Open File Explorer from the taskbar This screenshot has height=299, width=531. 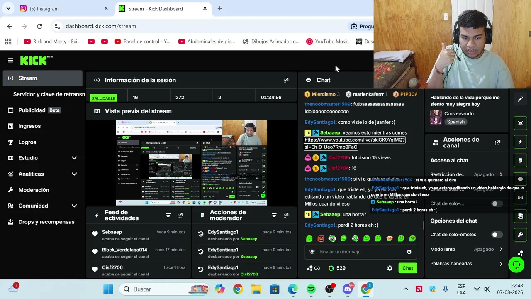pos(256,289)
